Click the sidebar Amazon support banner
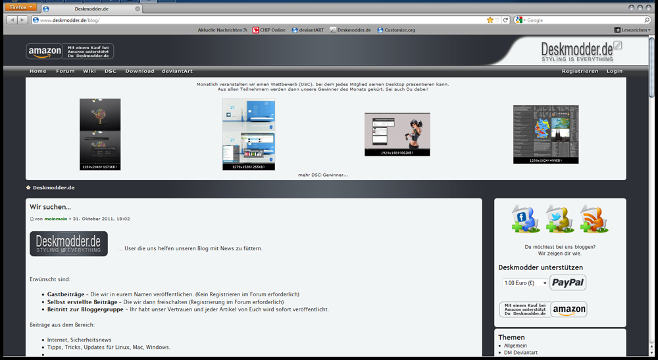658x360 pixels. coord(543,309)
